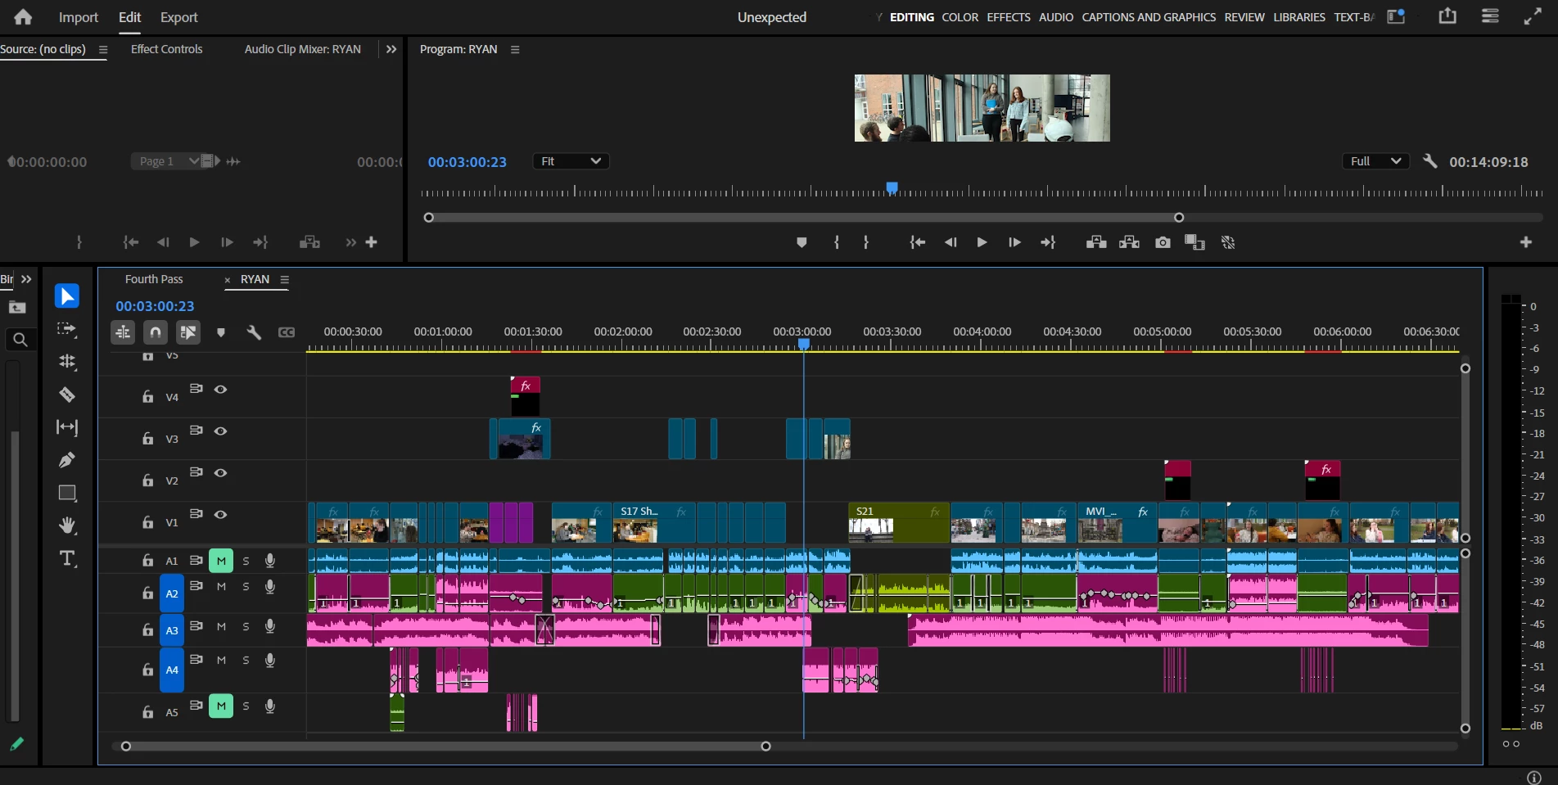The image size is (1558, 785).
Task: Unmute track A1
Action: click(x=221, y=561)
